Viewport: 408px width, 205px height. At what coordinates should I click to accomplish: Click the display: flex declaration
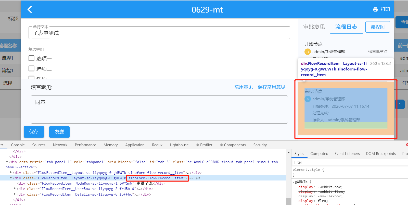click(313, 201)
